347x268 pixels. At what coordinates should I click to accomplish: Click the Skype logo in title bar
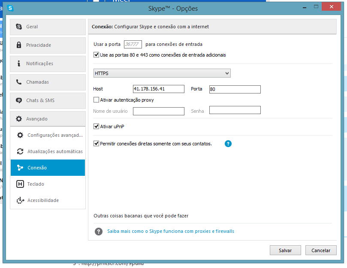coord(10,9)
